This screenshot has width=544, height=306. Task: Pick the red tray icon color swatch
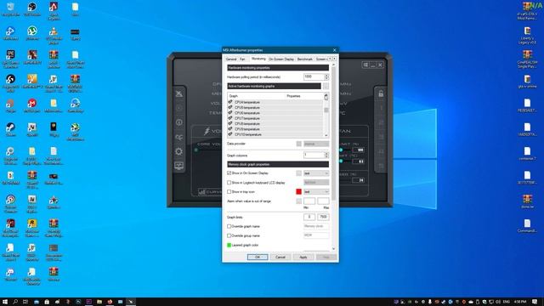point(298,192)
